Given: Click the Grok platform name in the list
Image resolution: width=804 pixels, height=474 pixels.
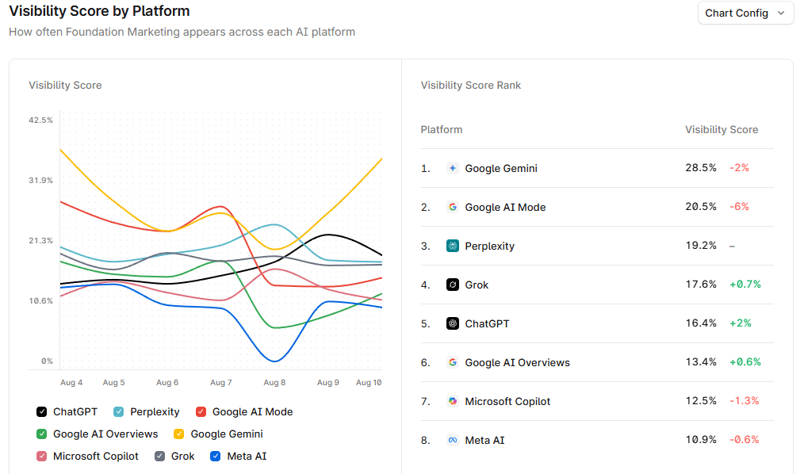Looking at the screenshot, I should point(477,285).
